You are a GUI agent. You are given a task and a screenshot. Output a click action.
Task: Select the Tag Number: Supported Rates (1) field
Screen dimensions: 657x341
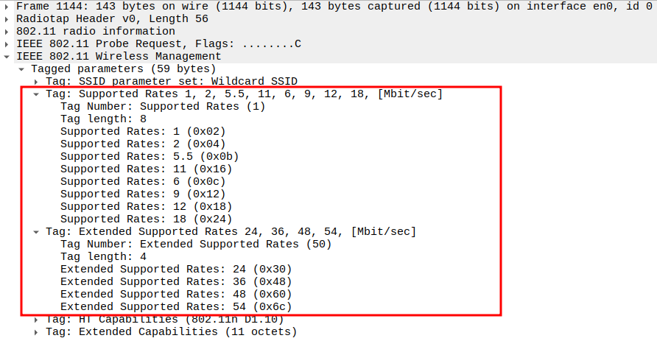[x=162, y=106]
